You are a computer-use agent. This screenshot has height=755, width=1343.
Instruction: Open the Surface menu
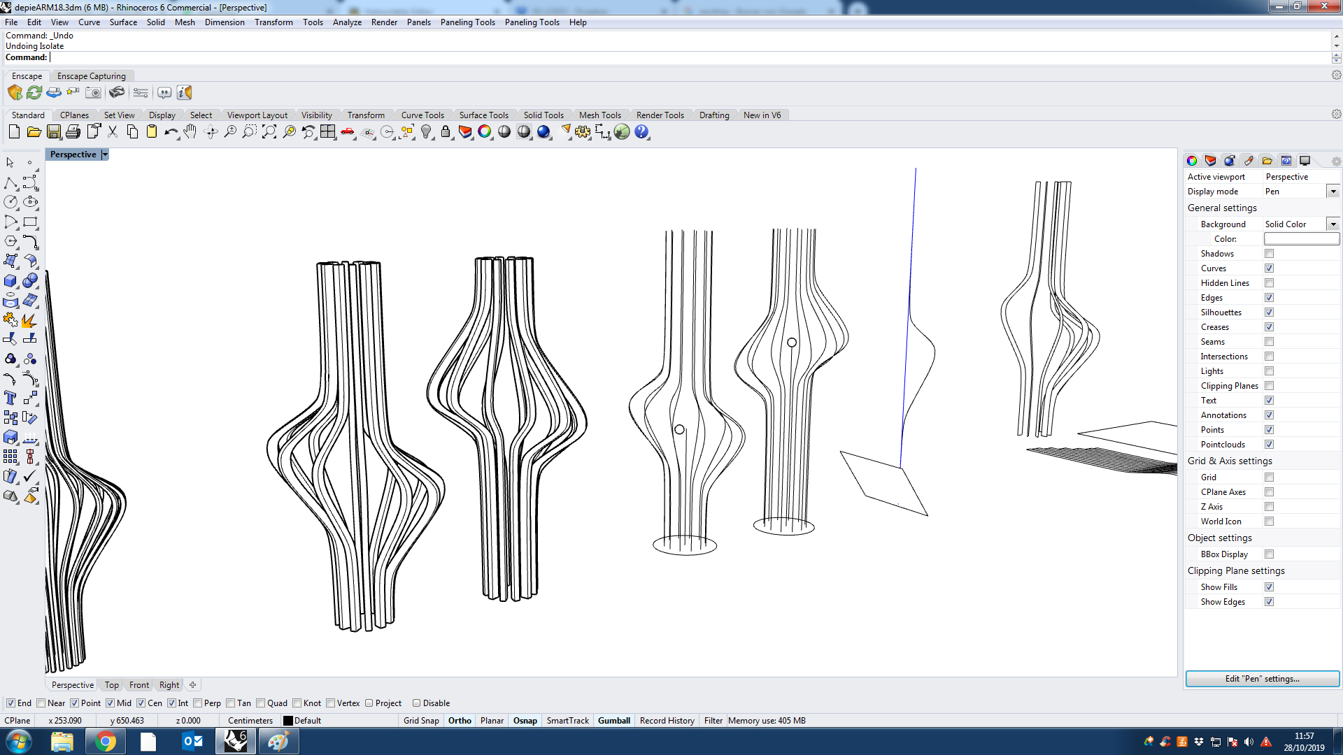123,22
